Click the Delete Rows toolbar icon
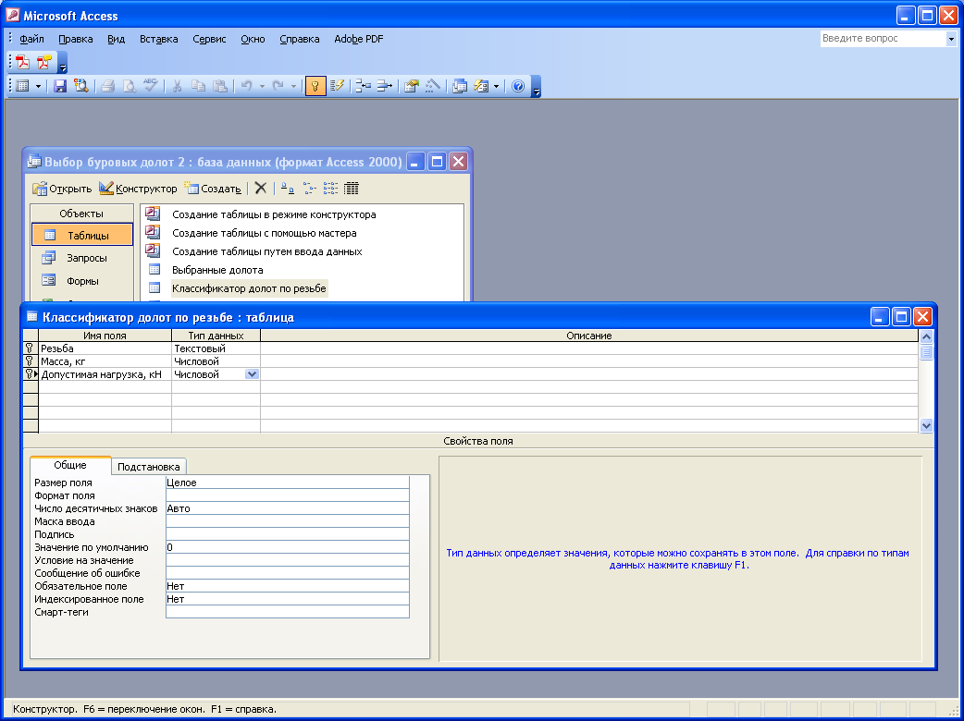964x721 pixels. (385, 86)
